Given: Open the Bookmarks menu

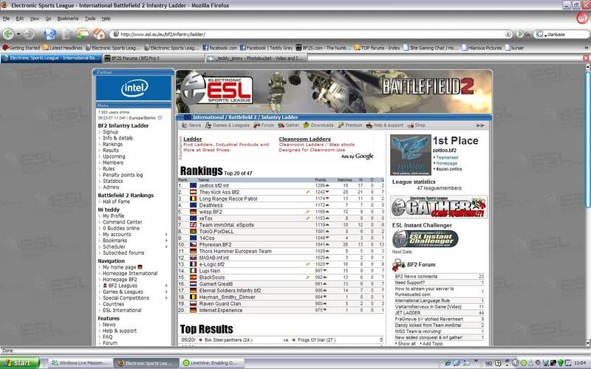Looking at the screenshot, I should pyautogui.click(x=68, y=18).
